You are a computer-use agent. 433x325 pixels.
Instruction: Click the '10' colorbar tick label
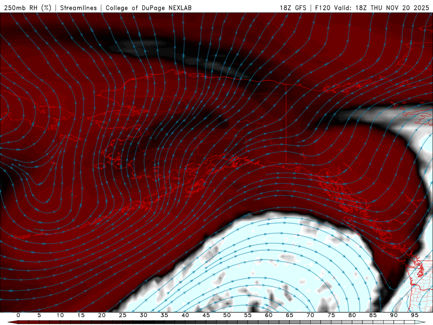pyautogui.click(x=60, y=315)
